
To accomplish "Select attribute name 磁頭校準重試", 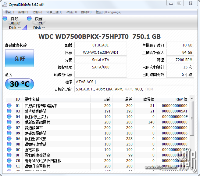I will click(36, 144).
